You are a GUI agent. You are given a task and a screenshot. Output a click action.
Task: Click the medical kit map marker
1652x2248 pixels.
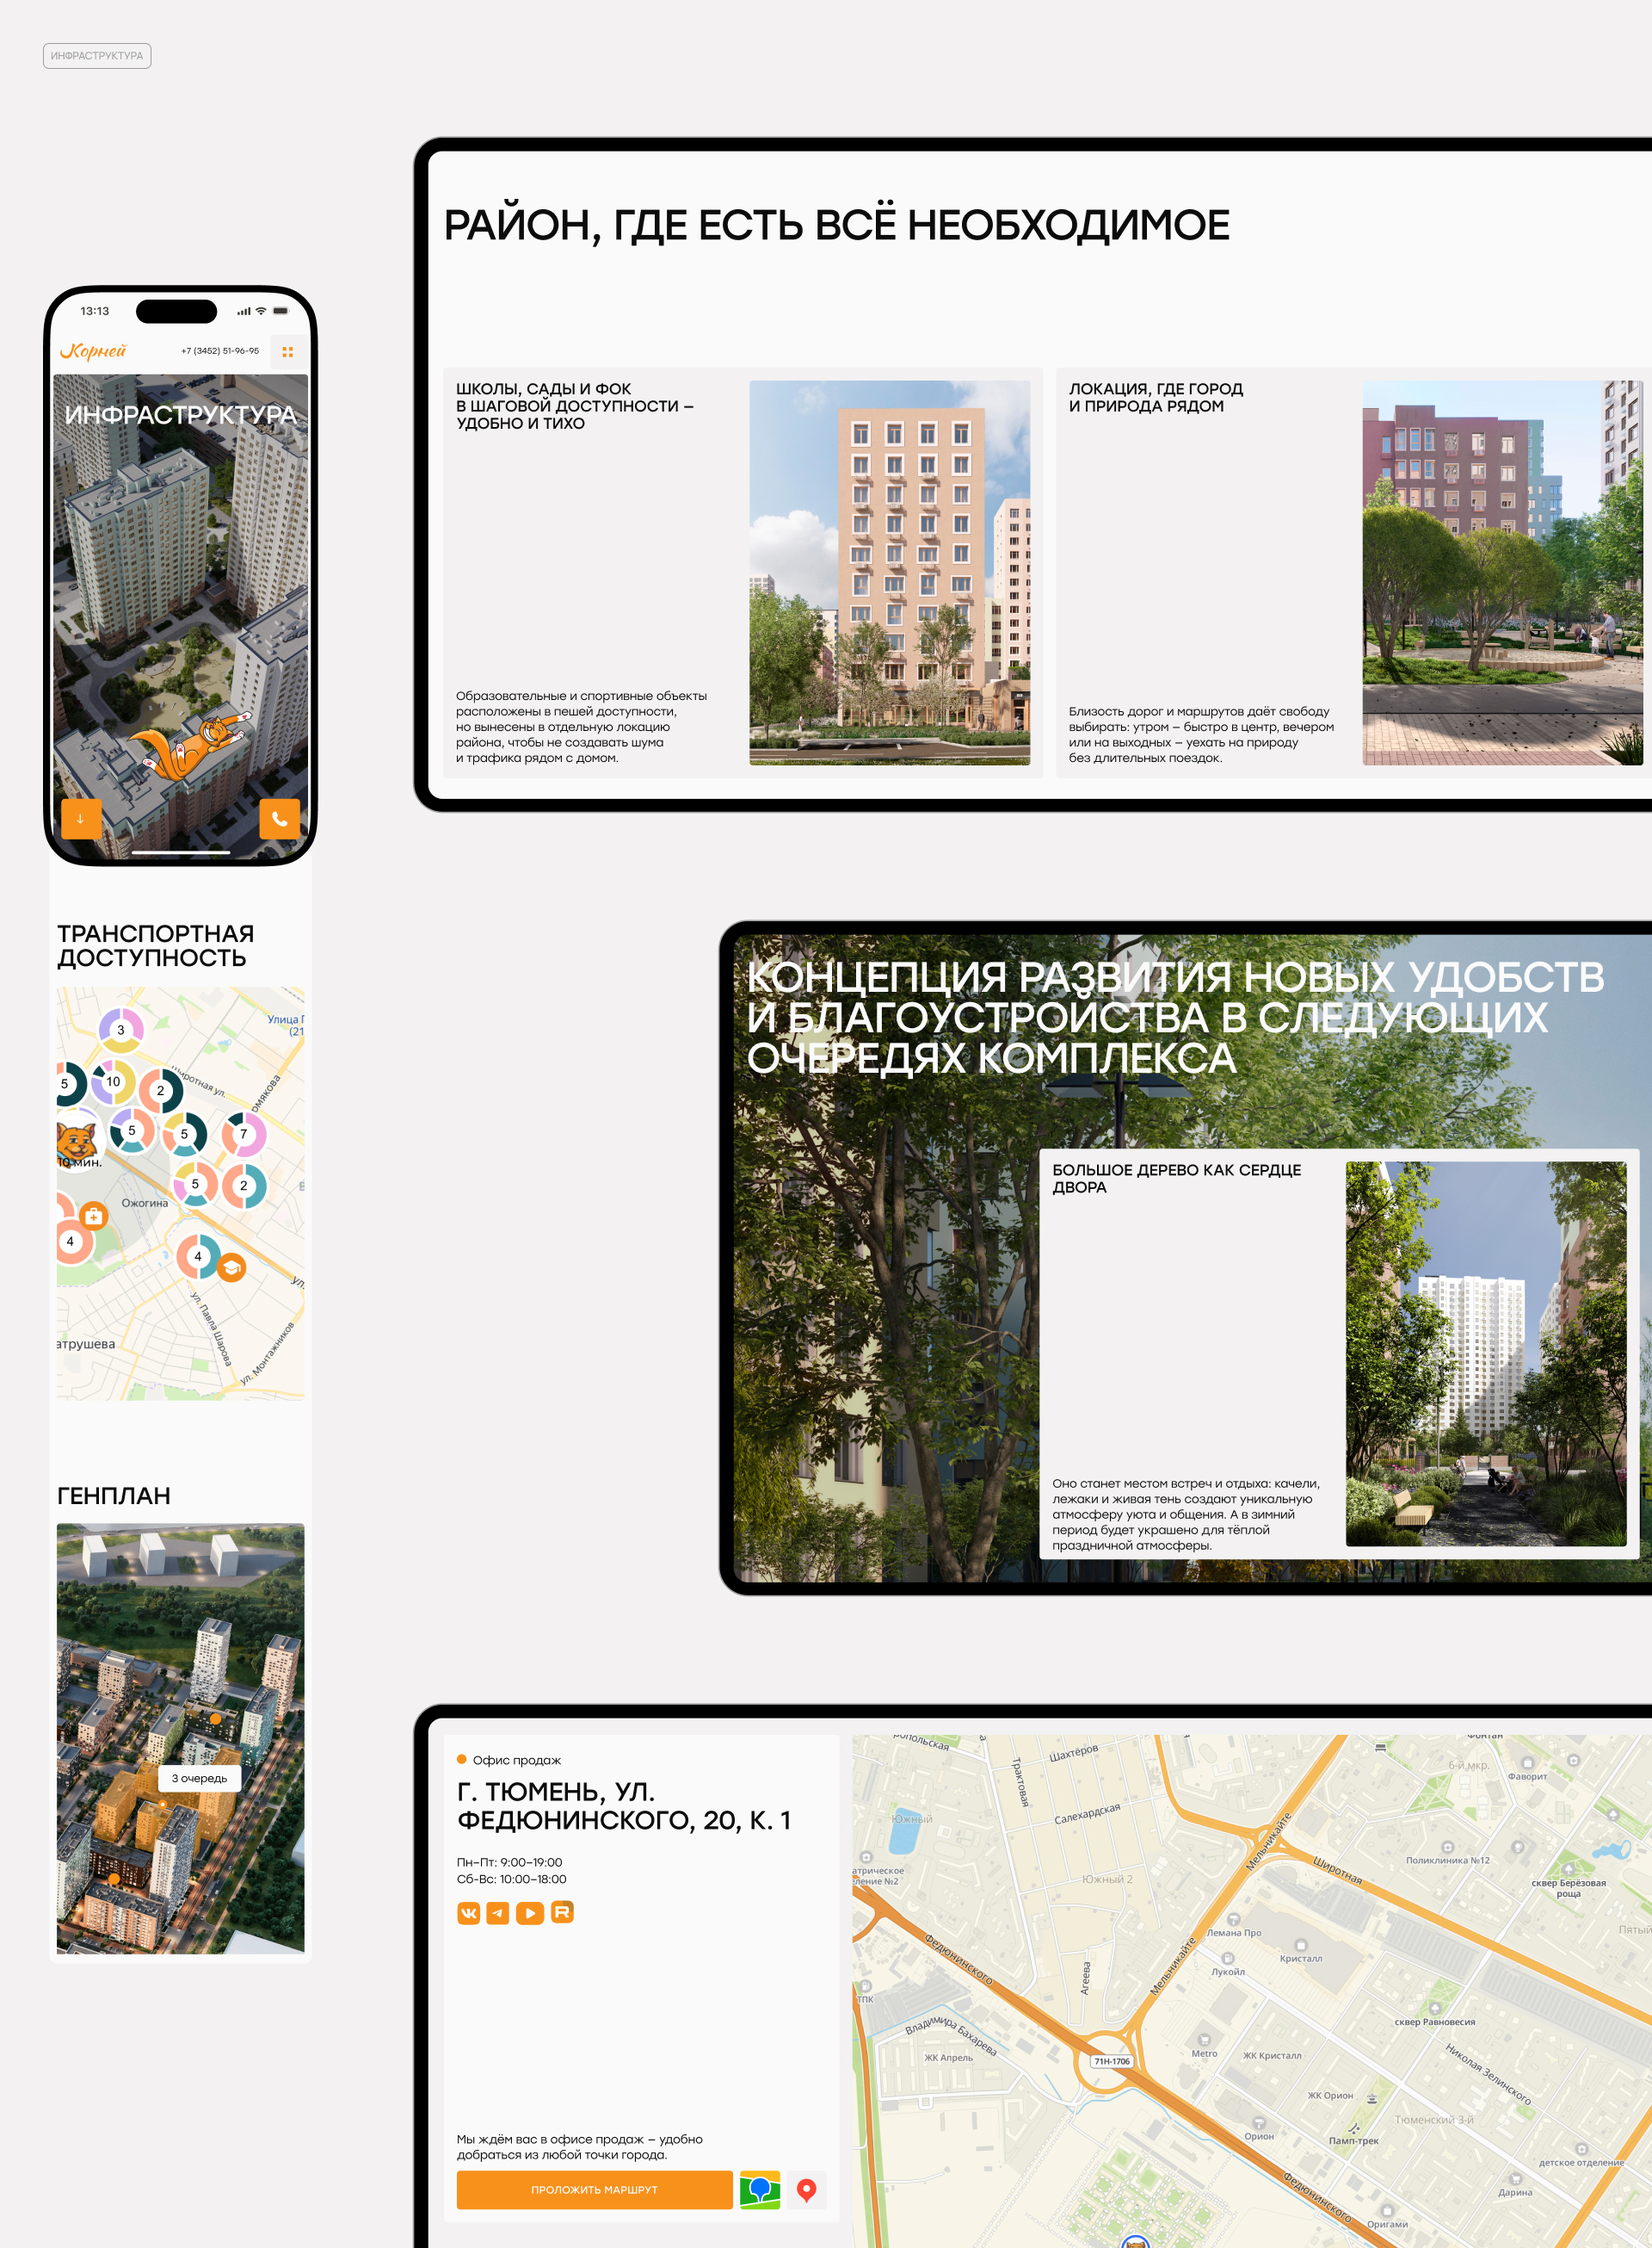pos(93,1217)
